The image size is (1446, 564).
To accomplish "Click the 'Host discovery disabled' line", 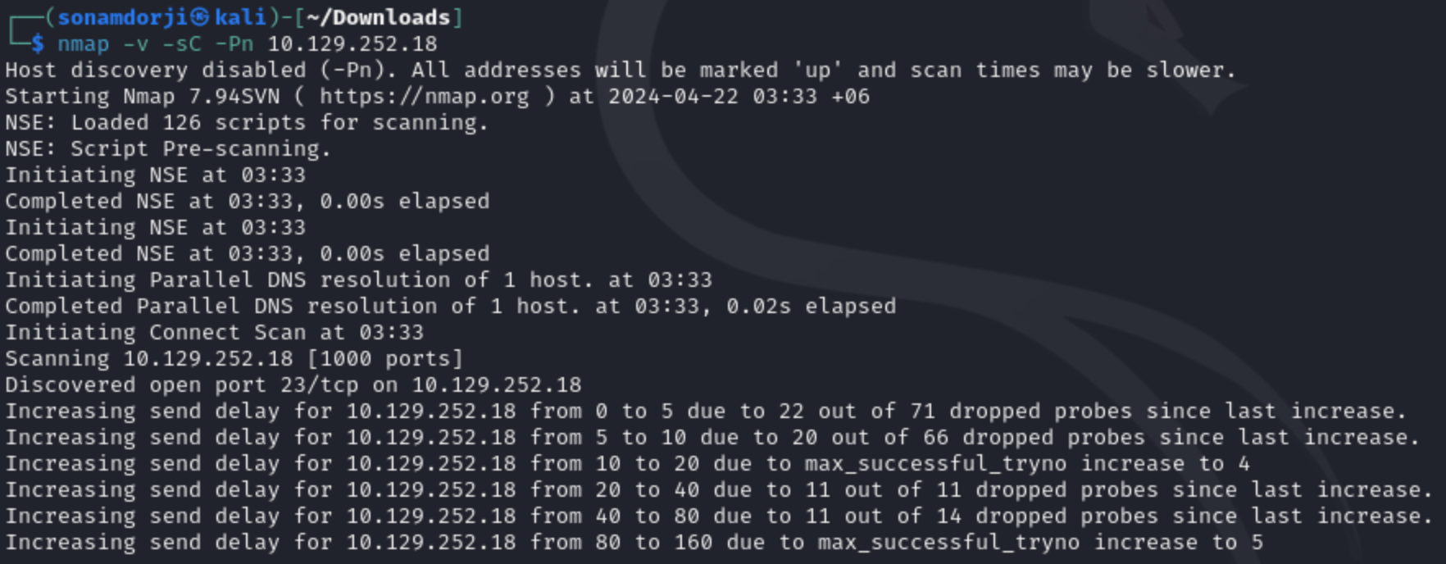I will (x=621, y=70).
